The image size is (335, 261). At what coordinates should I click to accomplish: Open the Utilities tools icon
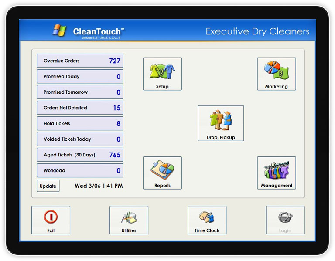(129, 217)
